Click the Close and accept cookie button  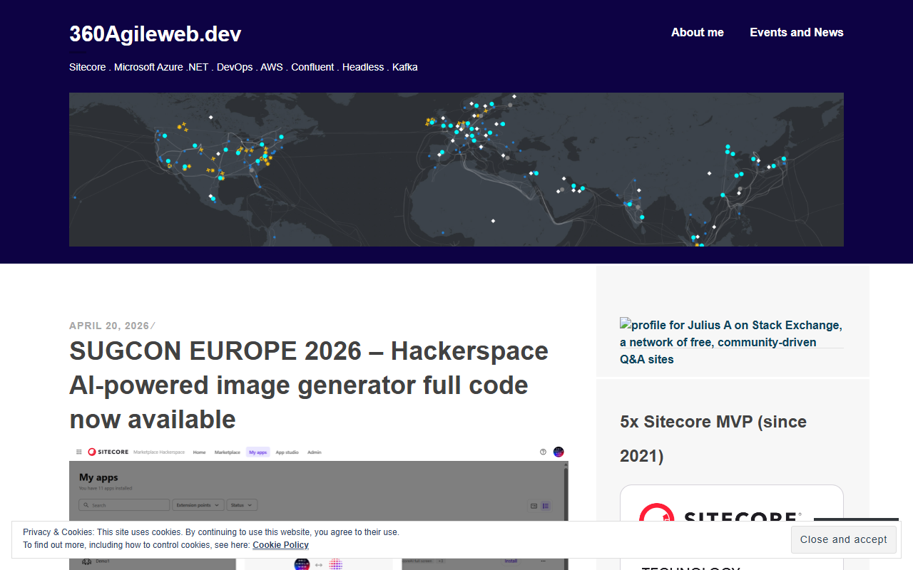coord(844,539)
